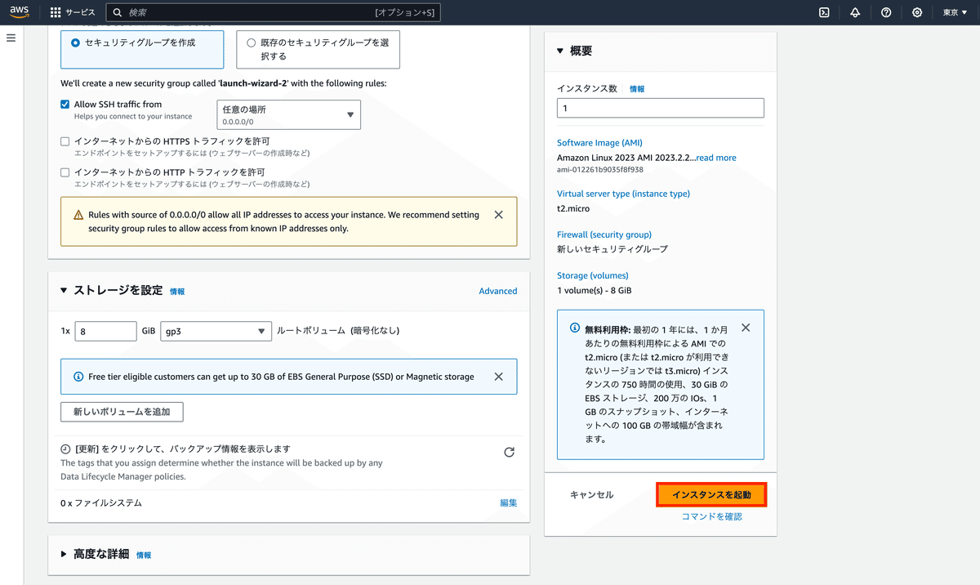This screenshot has width=980, height=585.
Task: Click the 1 volume(s) - 8 GiB text
Action: pyautogui.click(x=595, y=290)
